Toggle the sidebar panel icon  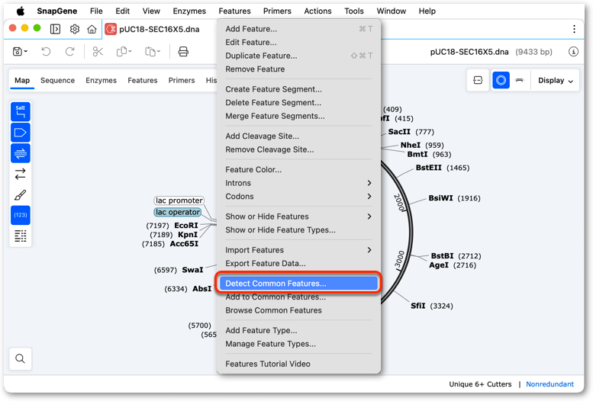click(55, 29)
